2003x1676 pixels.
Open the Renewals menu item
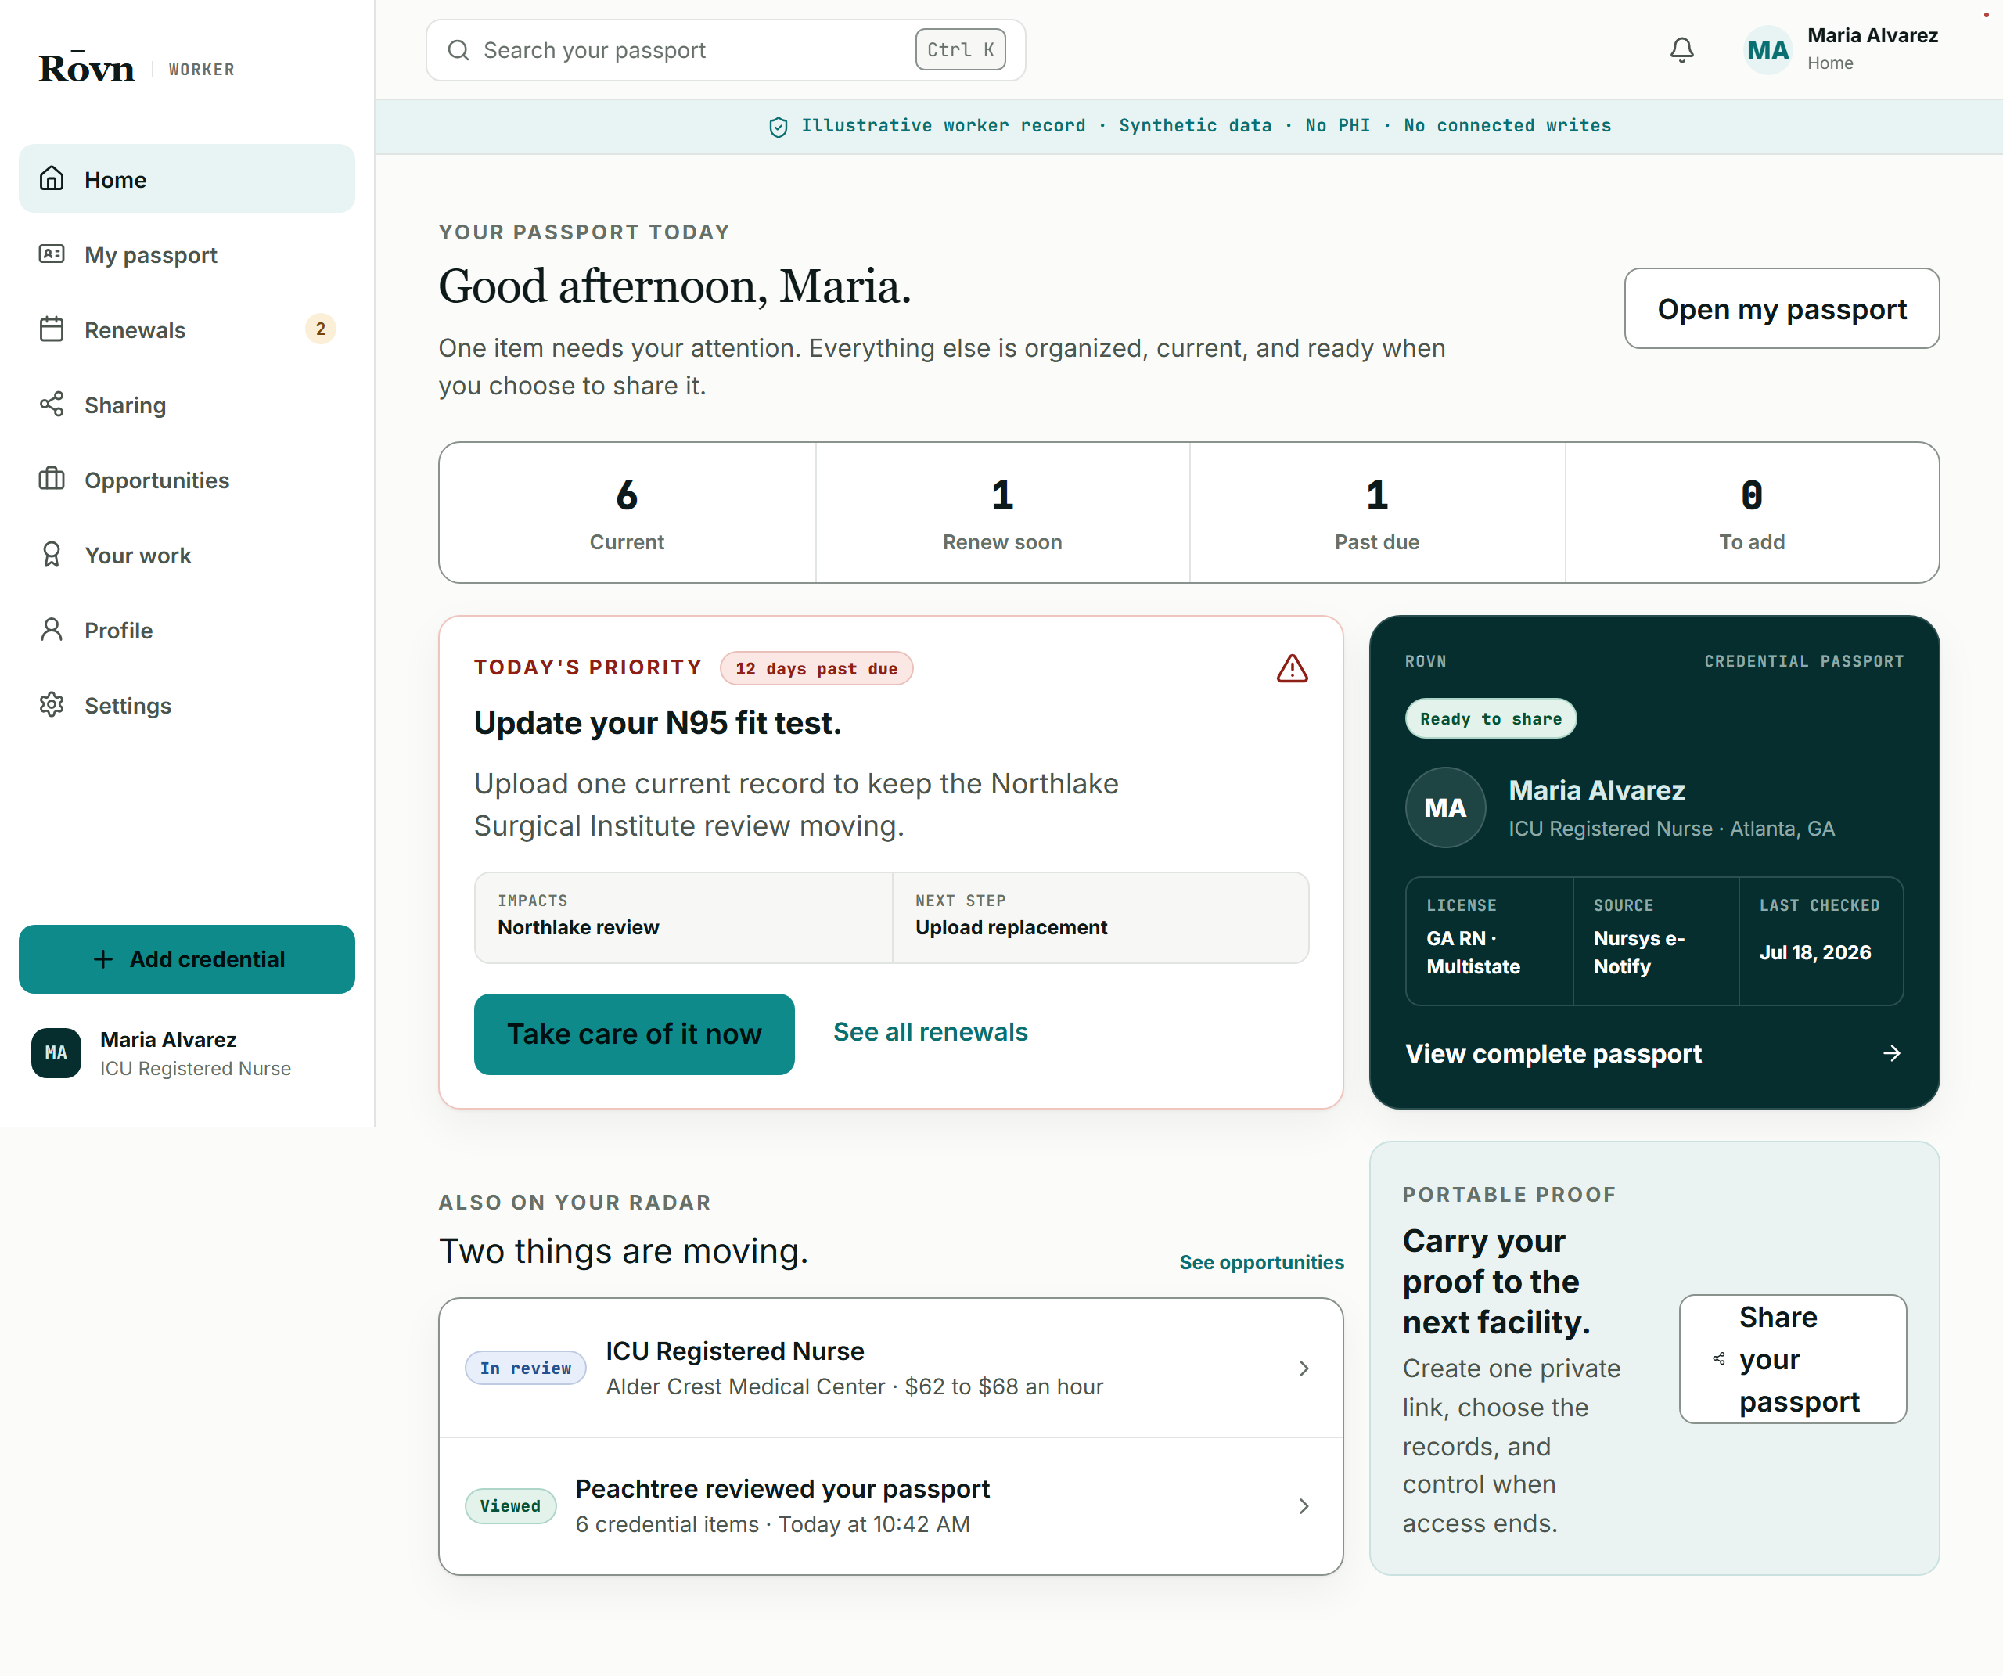tap(187, 330)
